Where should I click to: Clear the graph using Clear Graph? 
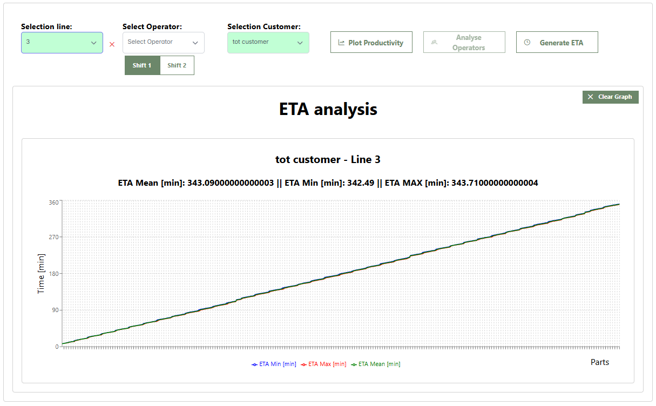[610, 97]
